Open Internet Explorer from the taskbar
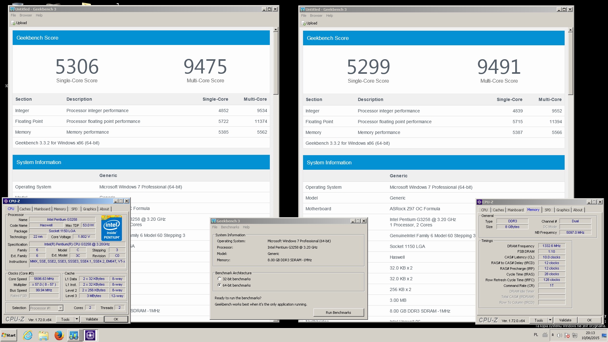Screen dimensions: 608x342 (x=28, y=335)
